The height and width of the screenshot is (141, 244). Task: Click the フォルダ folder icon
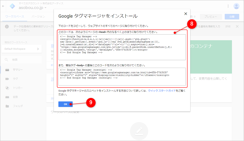coord(7,106)
